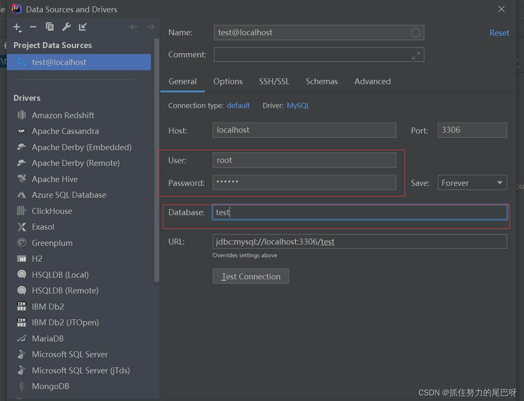Open the Save password dropdown
The height and width of the screenshot is (401, 524).
472,183
